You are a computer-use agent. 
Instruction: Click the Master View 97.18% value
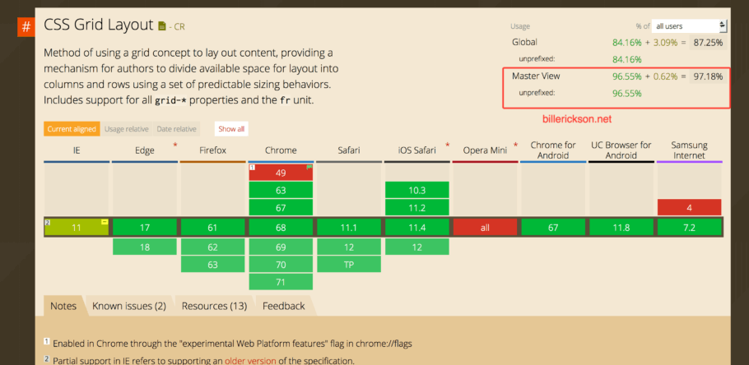click(708, 76)
